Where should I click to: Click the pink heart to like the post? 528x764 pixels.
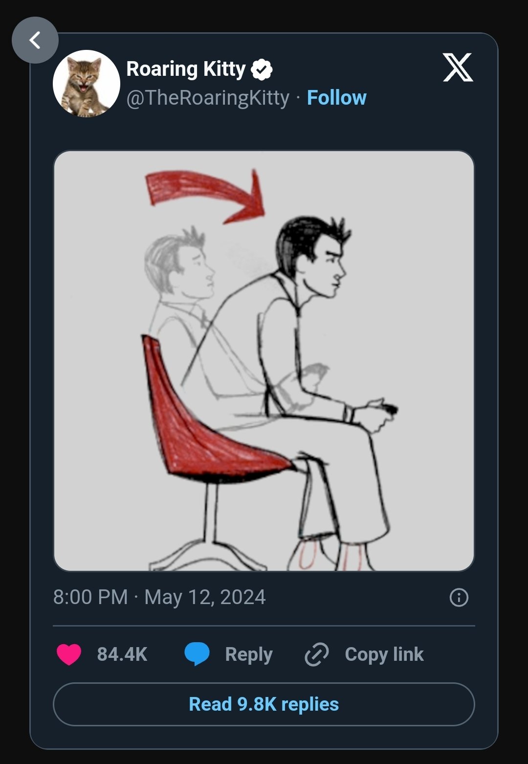coord(68,653)
